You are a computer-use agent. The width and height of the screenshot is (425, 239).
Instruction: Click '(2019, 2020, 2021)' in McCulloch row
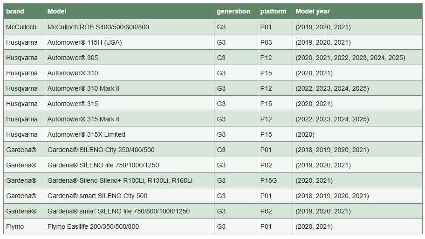(357, 27)
